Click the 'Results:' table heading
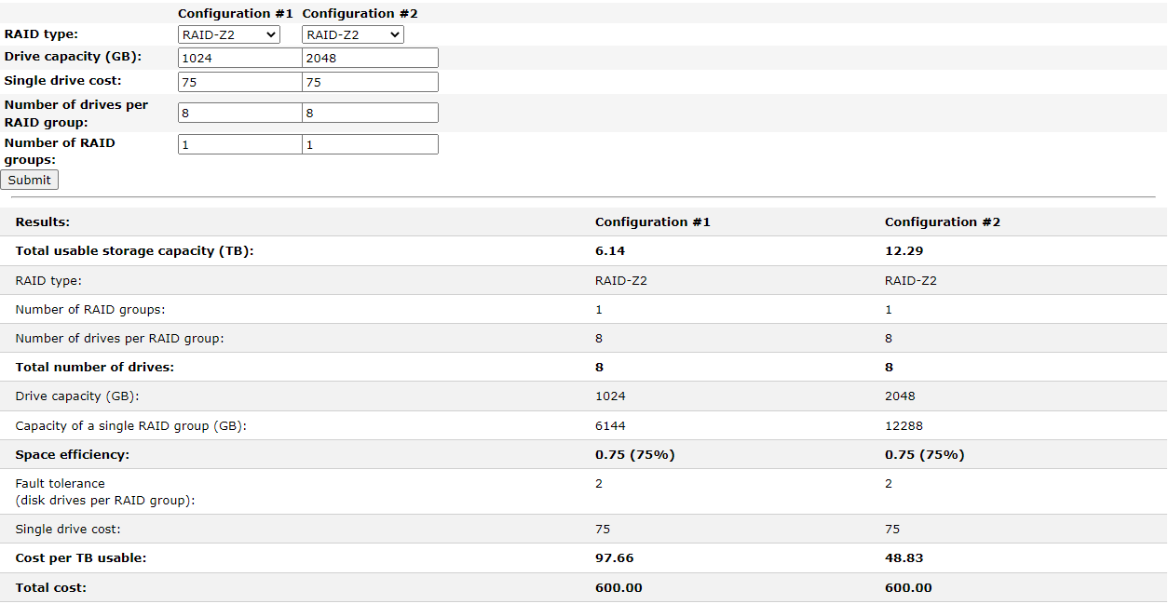Screen dimensions: 1169x604 pos(43,222)
